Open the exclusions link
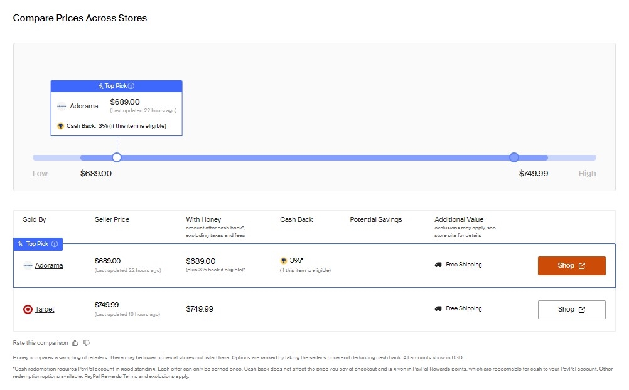The width and height of the screenshot is (629, 390). [x=162, y=376]
